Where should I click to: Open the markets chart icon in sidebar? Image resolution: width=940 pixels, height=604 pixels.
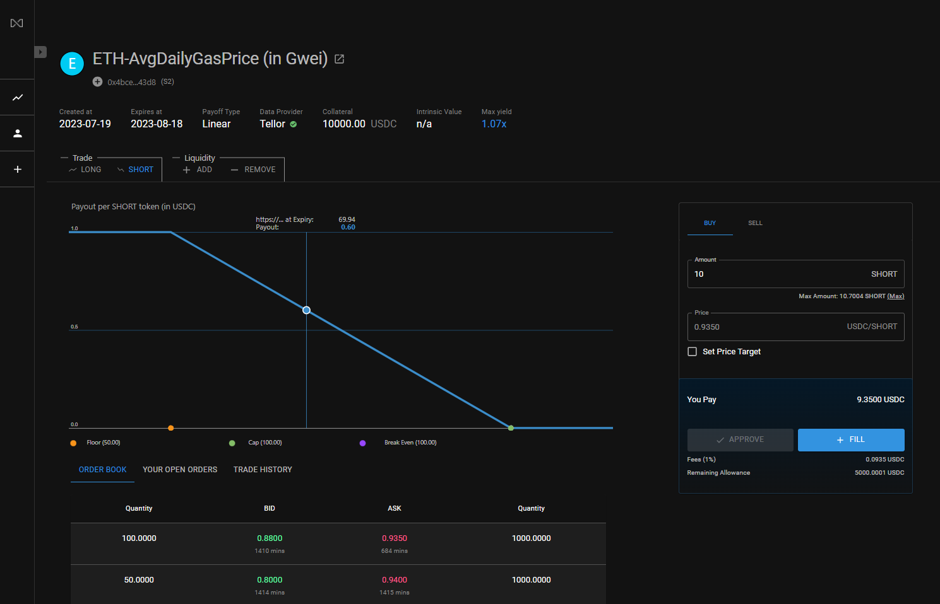17,98
